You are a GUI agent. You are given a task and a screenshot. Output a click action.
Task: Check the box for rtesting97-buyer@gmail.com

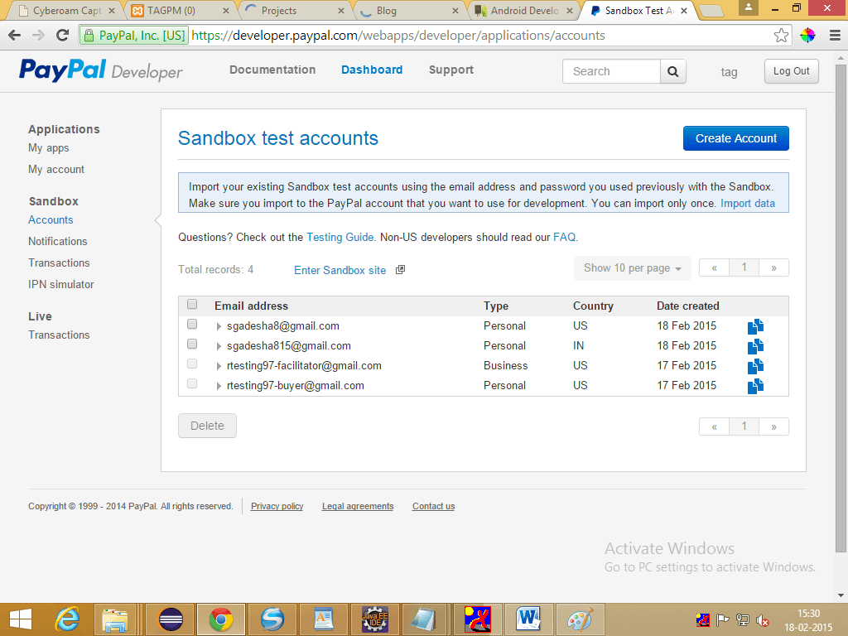pyautogui.click(x=192, y=384)
